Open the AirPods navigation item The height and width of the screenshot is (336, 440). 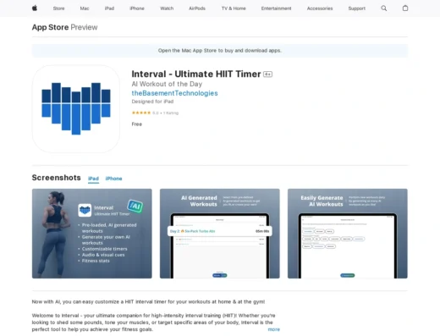coord(197,8)
